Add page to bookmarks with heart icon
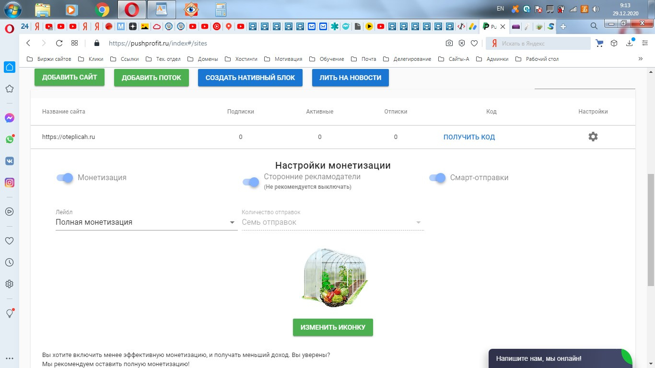The height and width of the screenshot is (368, 655). coord(474,43)
